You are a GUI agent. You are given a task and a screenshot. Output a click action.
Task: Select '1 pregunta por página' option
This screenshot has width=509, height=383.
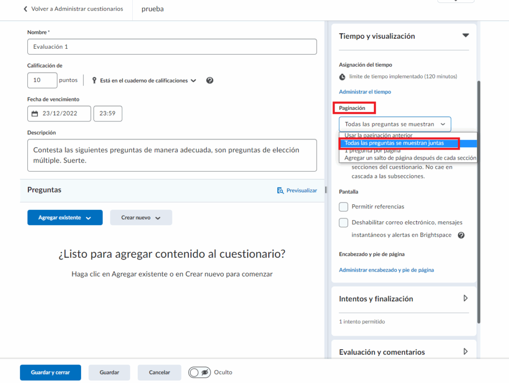click(372, 150)
